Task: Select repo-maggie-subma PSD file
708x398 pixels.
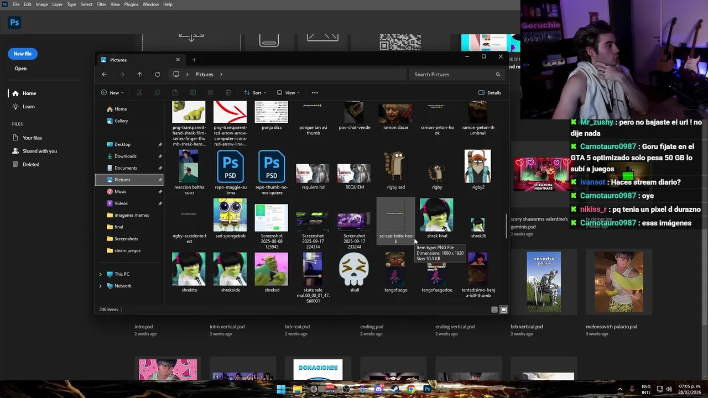Action: (230, 172)
